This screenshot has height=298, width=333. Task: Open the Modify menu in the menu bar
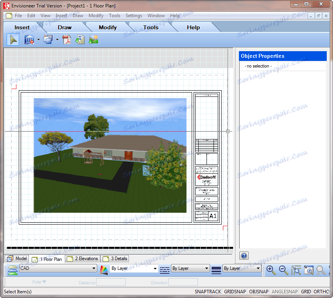coord(96,16)
